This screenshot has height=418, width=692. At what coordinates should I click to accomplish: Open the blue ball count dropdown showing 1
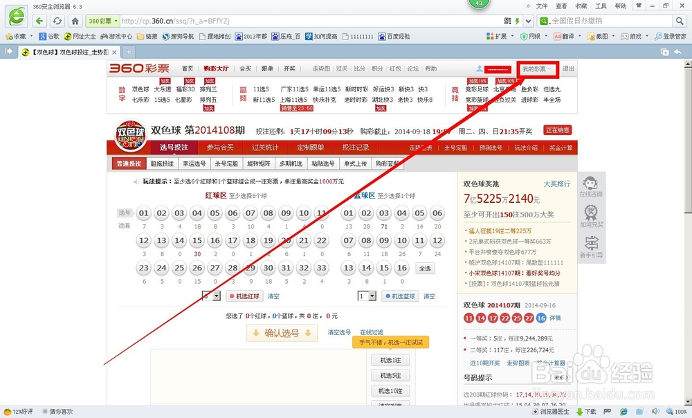pyautogui.click(x=367, y=296)
